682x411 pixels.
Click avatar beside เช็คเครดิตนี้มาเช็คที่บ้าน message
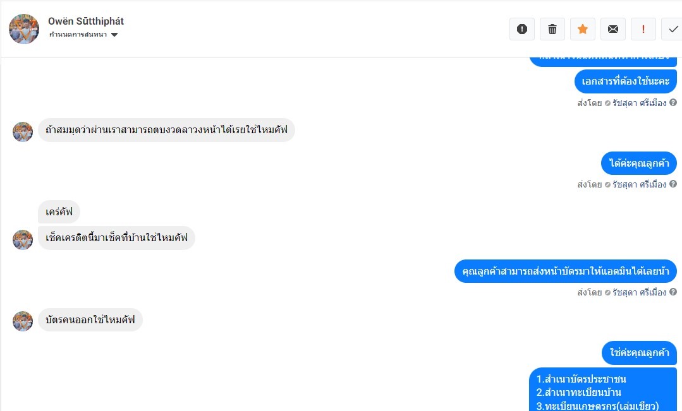click(x=23, y=240)
